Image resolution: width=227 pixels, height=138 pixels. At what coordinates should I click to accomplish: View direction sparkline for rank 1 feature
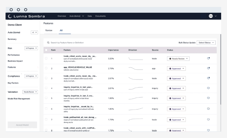coord(136,58)
